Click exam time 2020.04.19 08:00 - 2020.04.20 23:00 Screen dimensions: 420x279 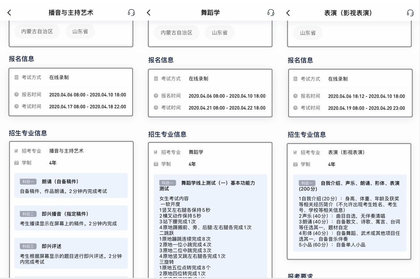(x=367, y=108)
